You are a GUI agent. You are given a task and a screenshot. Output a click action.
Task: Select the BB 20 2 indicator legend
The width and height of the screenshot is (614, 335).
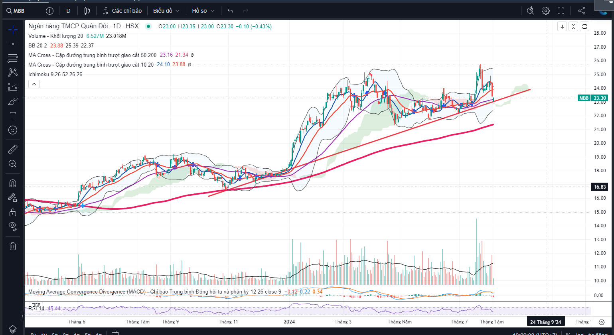pyautogui.click(x=38, y=45)
